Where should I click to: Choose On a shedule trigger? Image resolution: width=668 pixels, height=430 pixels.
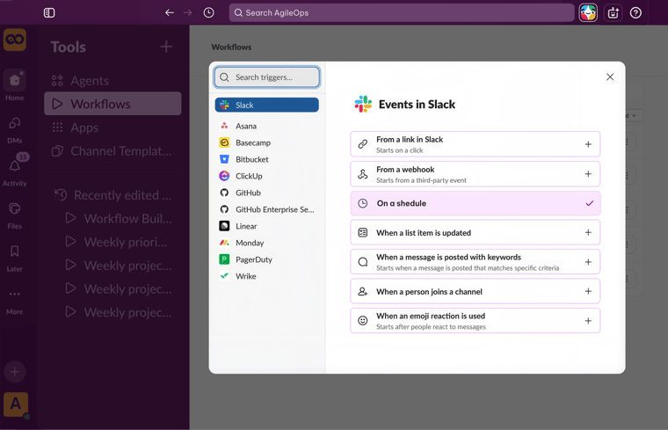[475, 203]
